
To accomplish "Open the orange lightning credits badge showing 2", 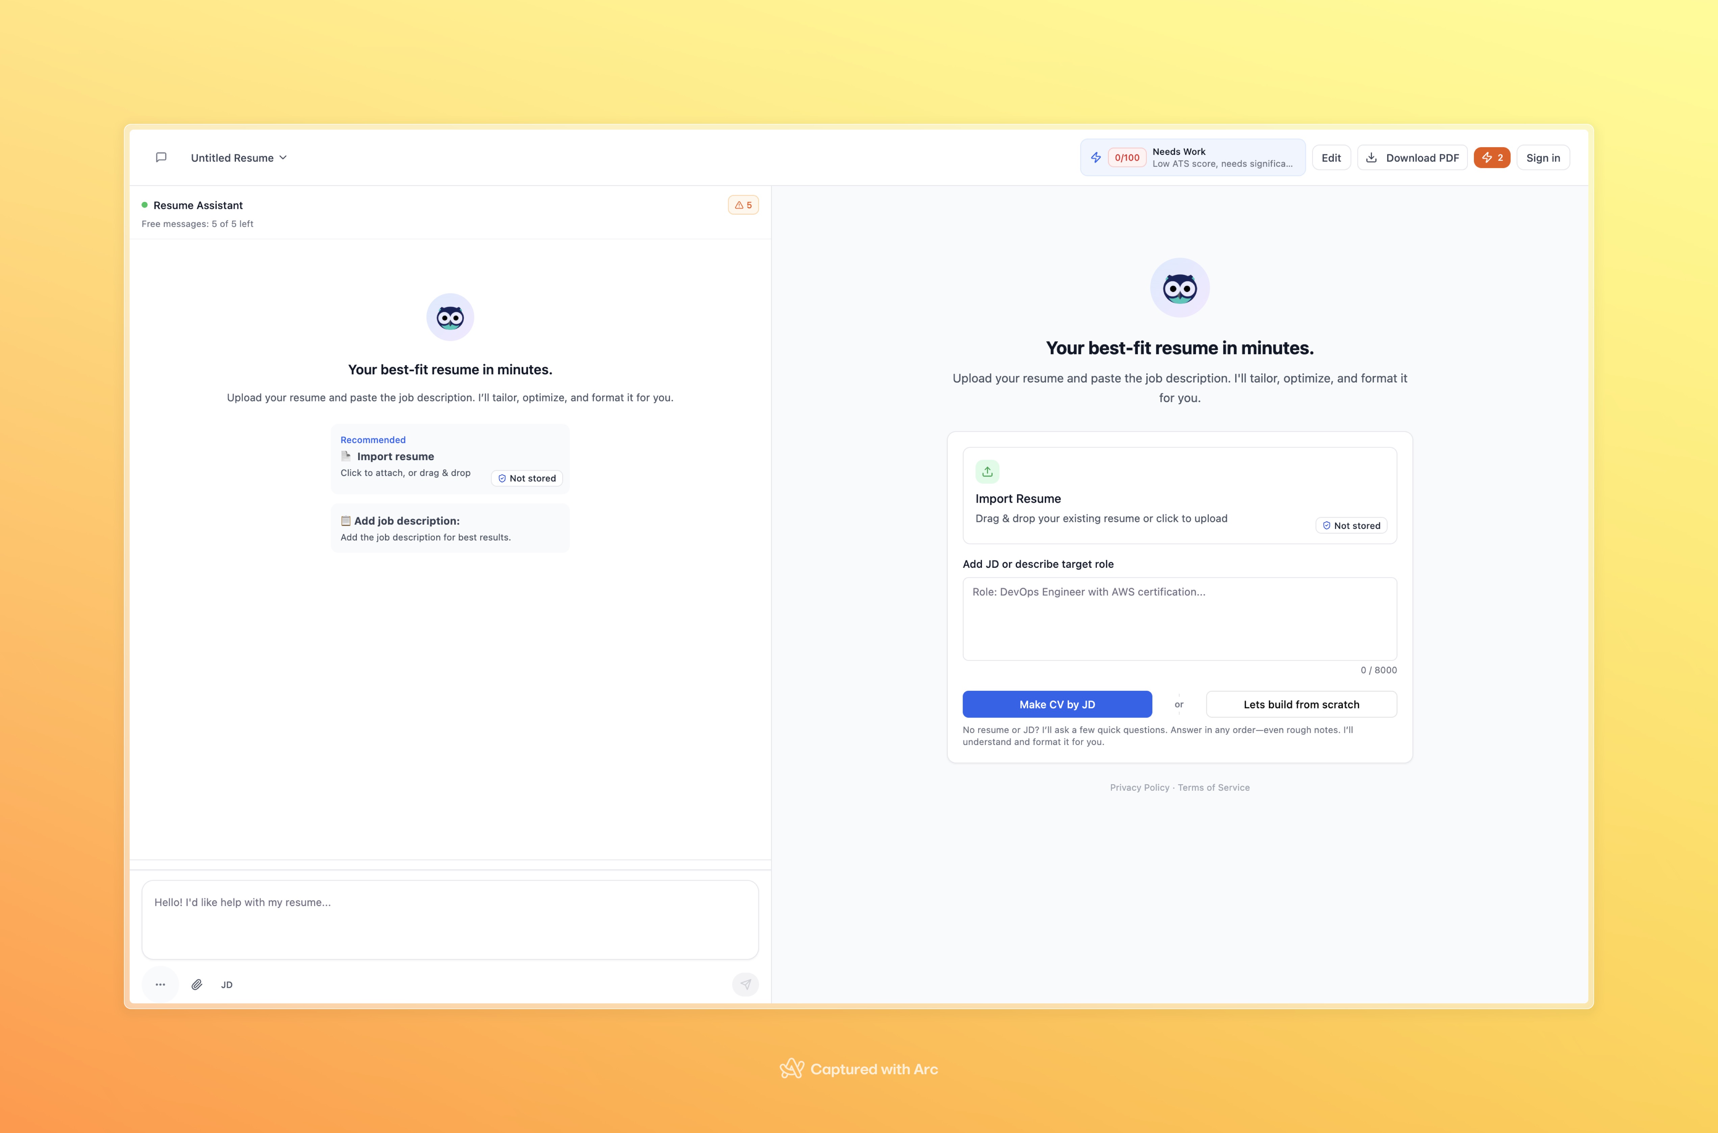I will (x=1492, y=158).
